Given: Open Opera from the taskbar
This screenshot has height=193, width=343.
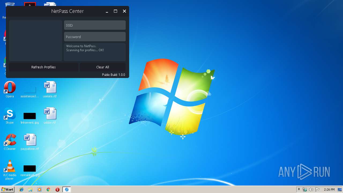Looking at the screenshot, I should pos(57,190).
